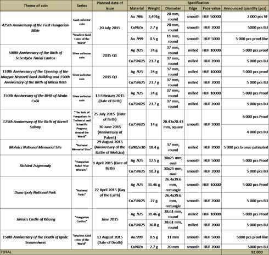Select the First Hungarian Bible theme cell
Screen dimensions: 269x255
(36, 28)
